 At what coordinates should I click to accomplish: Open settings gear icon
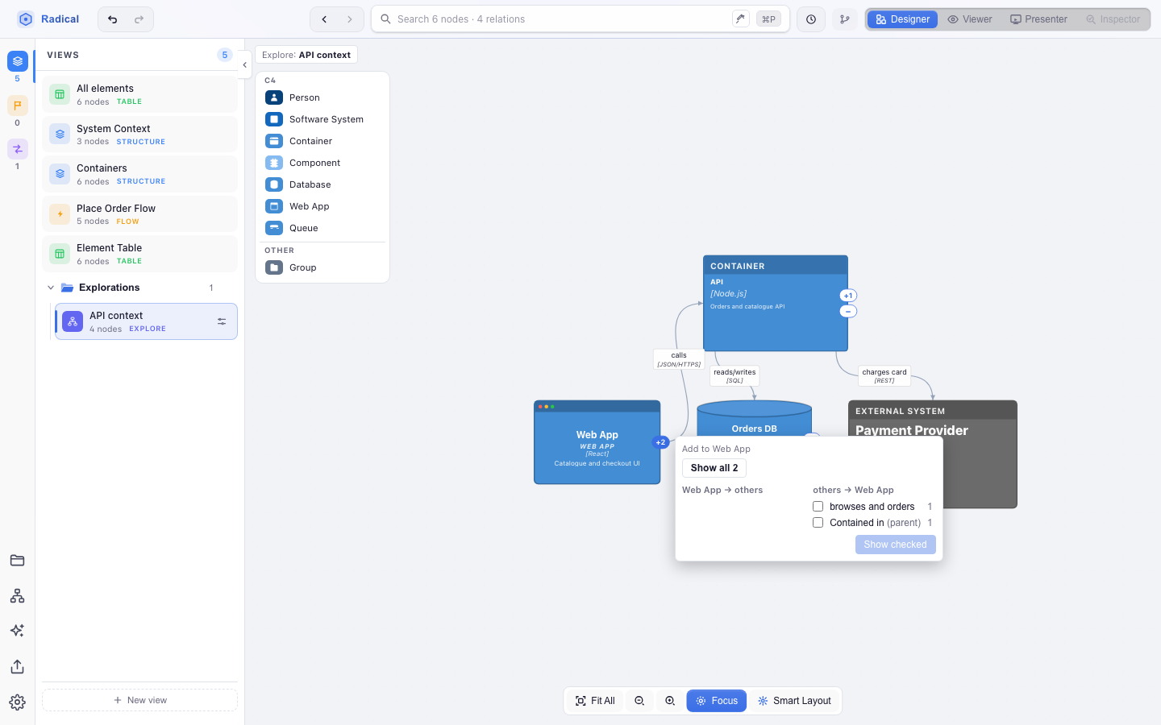[x=18, y=702]
